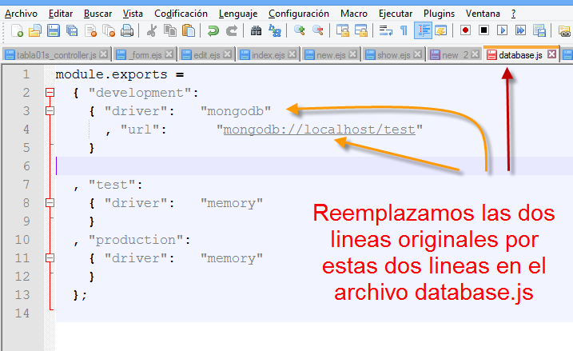Stop macro recording with black square
Viewport: 573px width, 351px height.
pos(483,30)
